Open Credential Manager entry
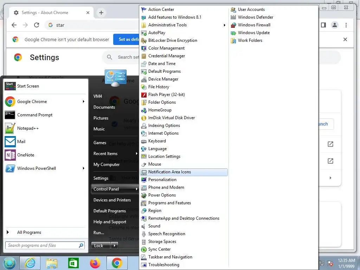 click(x=184, y=56)
